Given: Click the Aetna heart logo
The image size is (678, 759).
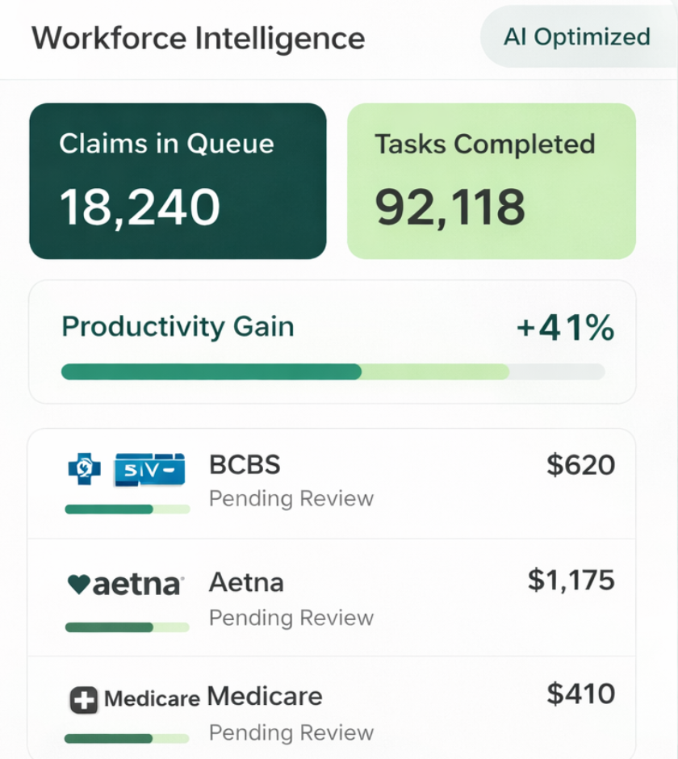Looking at the screenshot, I should [79, 584].
